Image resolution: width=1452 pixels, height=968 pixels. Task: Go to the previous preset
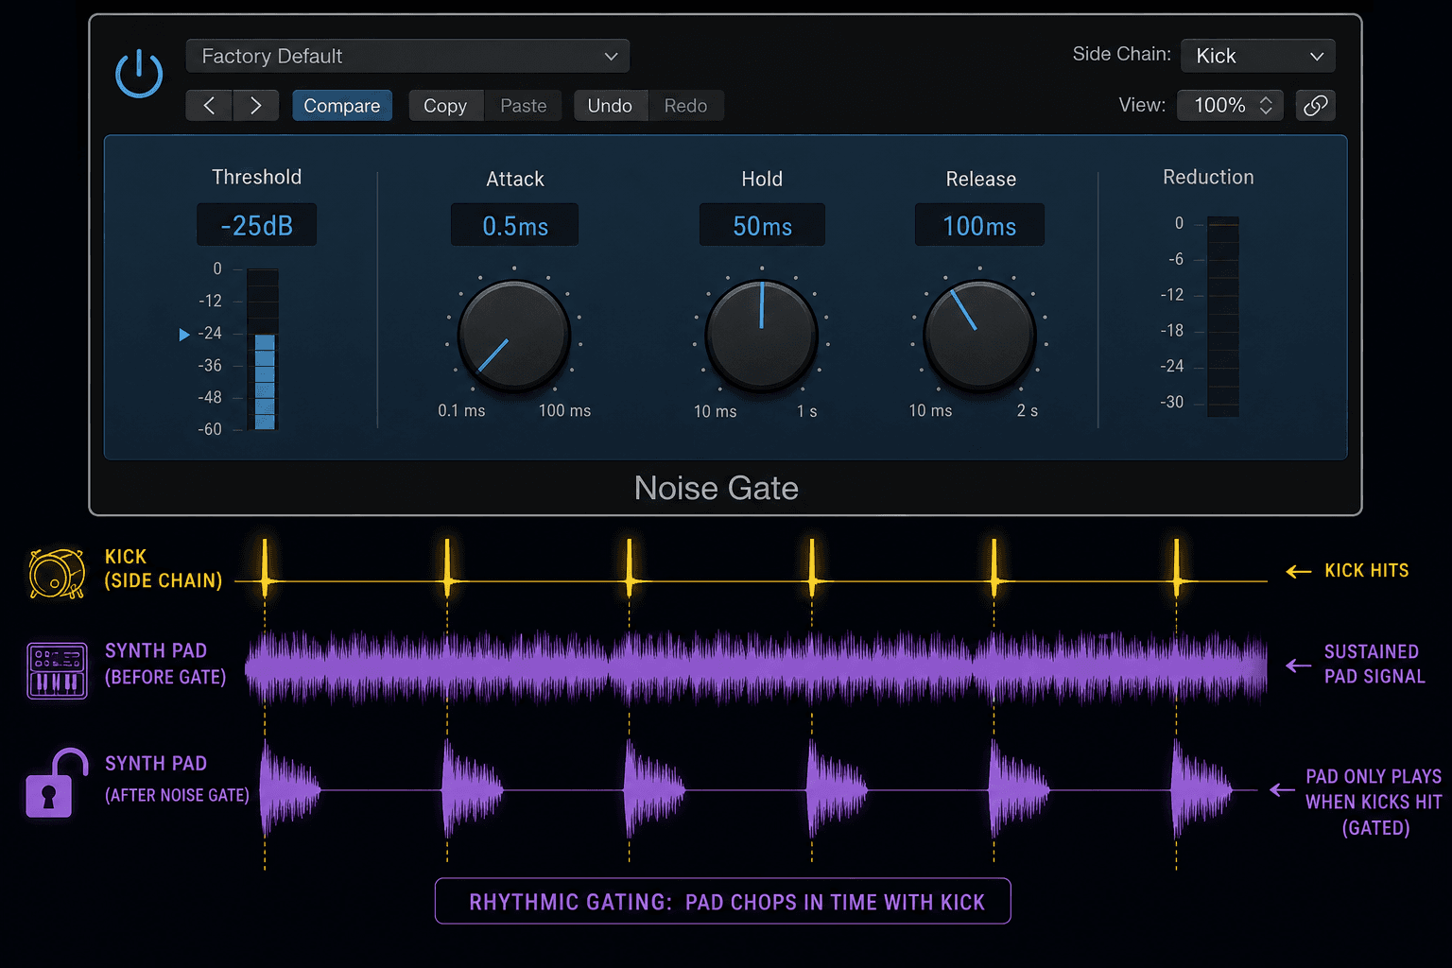(x=209, y=105)
